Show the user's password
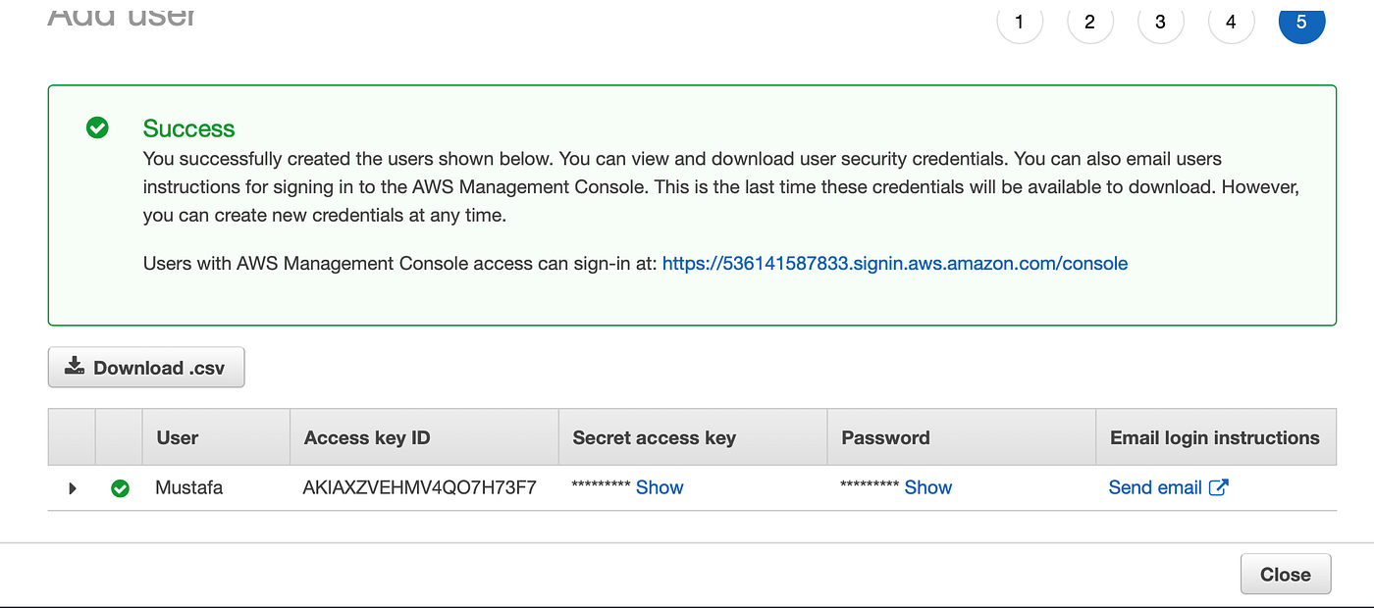1374x608 pixels. click(928, 487)
